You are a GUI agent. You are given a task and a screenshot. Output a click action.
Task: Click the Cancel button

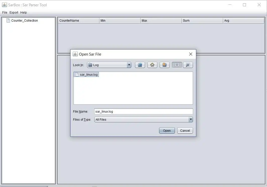(x=185, y=130)
